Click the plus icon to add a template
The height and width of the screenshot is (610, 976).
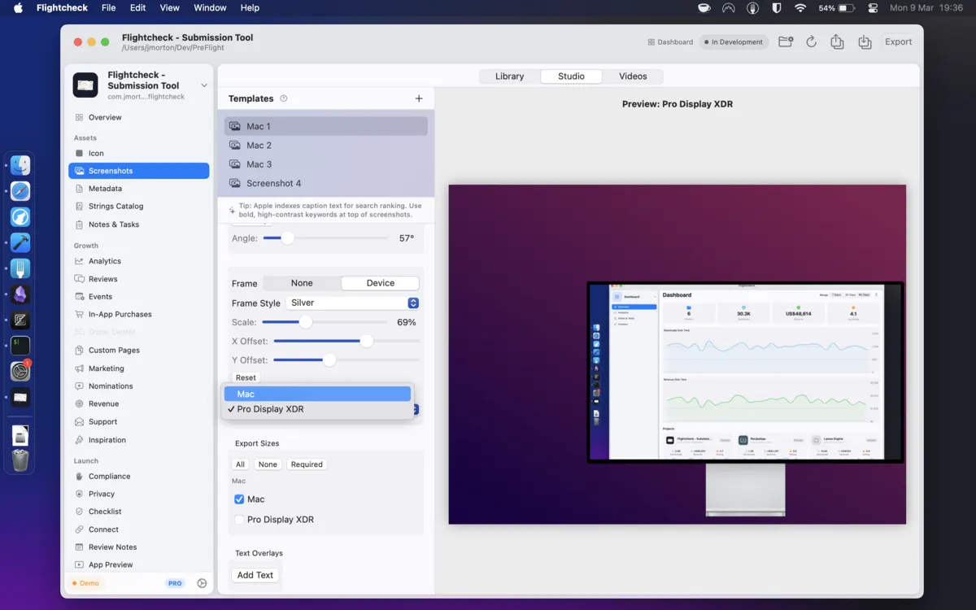[419, 98]
